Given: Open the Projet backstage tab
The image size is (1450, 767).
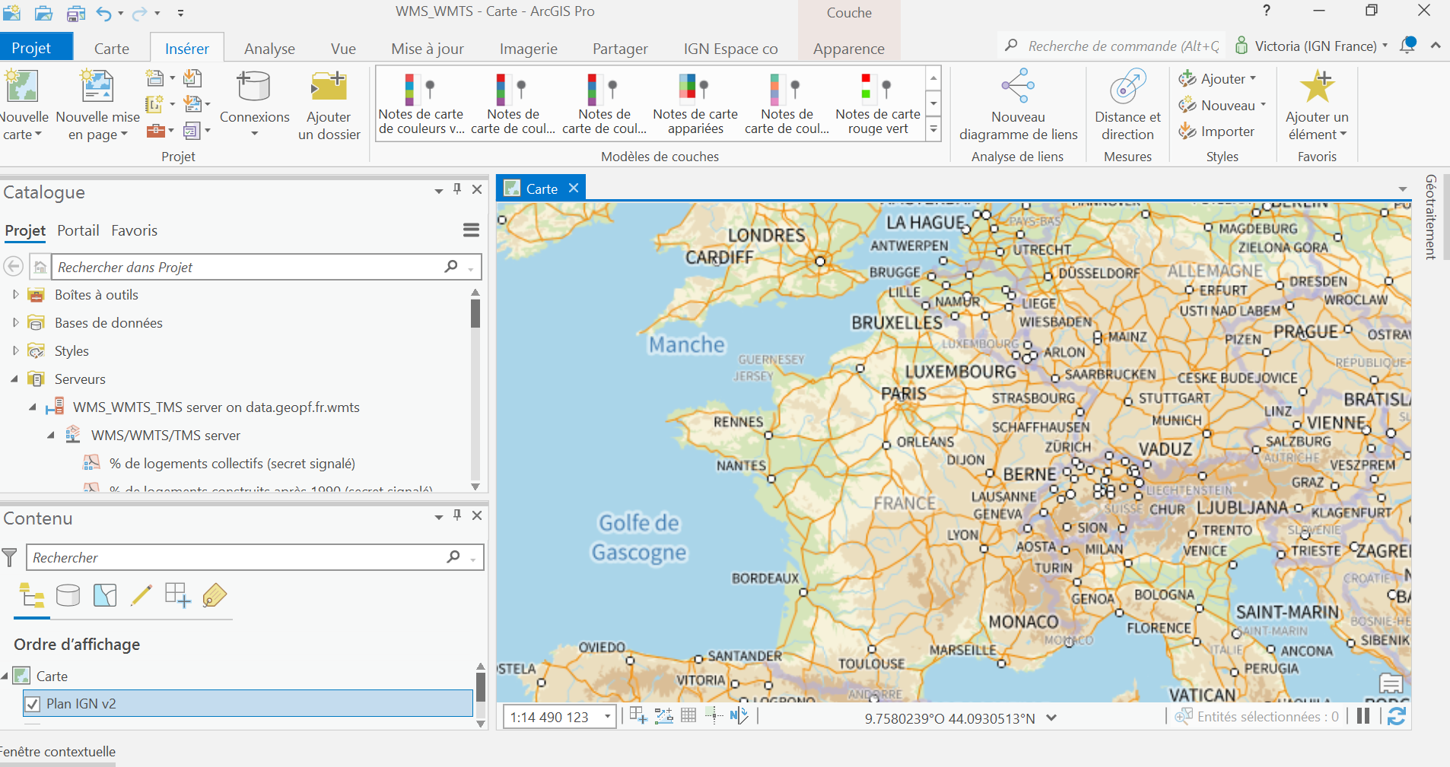Looking at the screenshot, I should (x=31, y=47).
